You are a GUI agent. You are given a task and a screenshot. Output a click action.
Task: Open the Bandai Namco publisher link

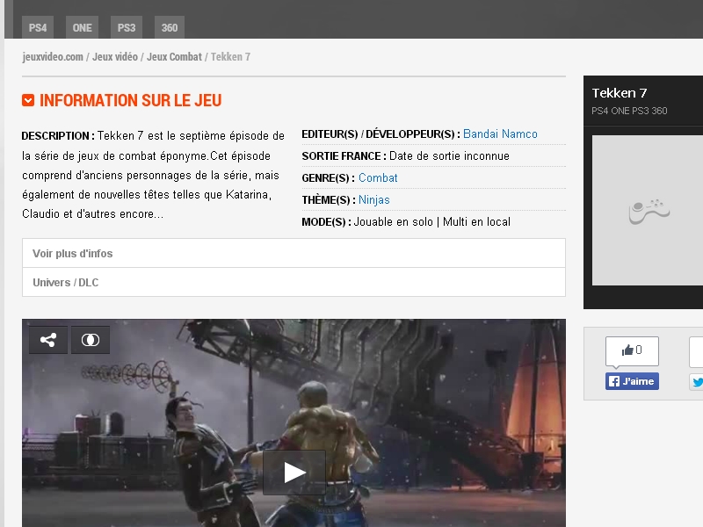coord(500,134)
